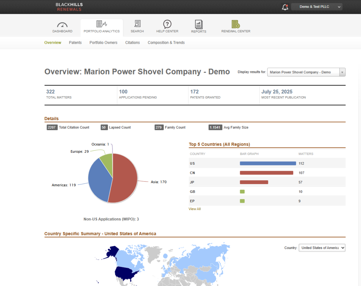Click the United States on the map

[127, 273]
